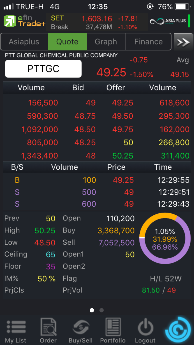The image size is (194, 345).
Task: Switch to the Graph tab
Action: tap(106, 42)
